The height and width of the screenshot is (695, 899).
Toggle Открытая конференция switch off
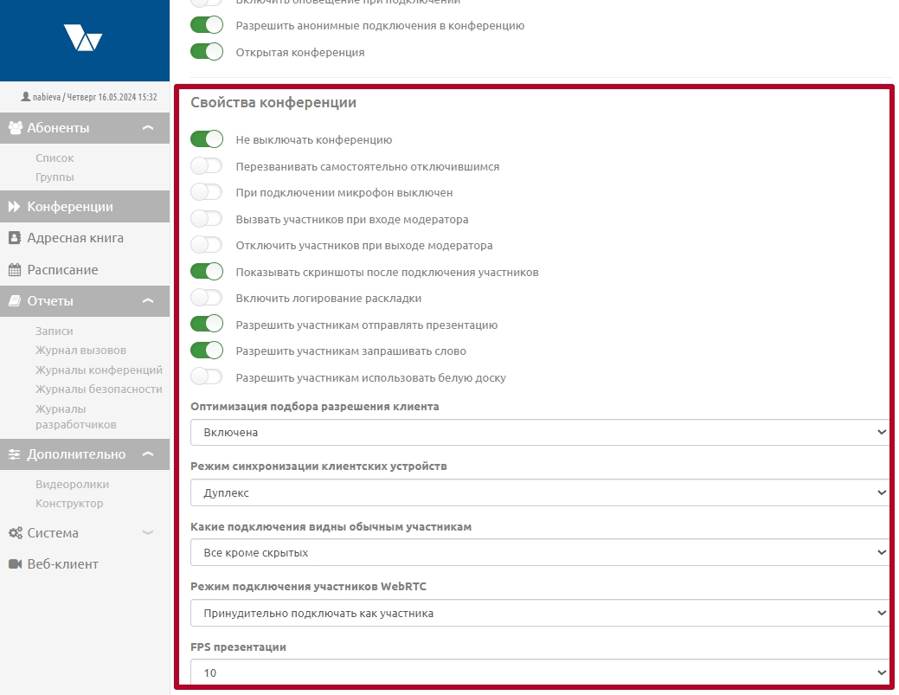(207, 52)
